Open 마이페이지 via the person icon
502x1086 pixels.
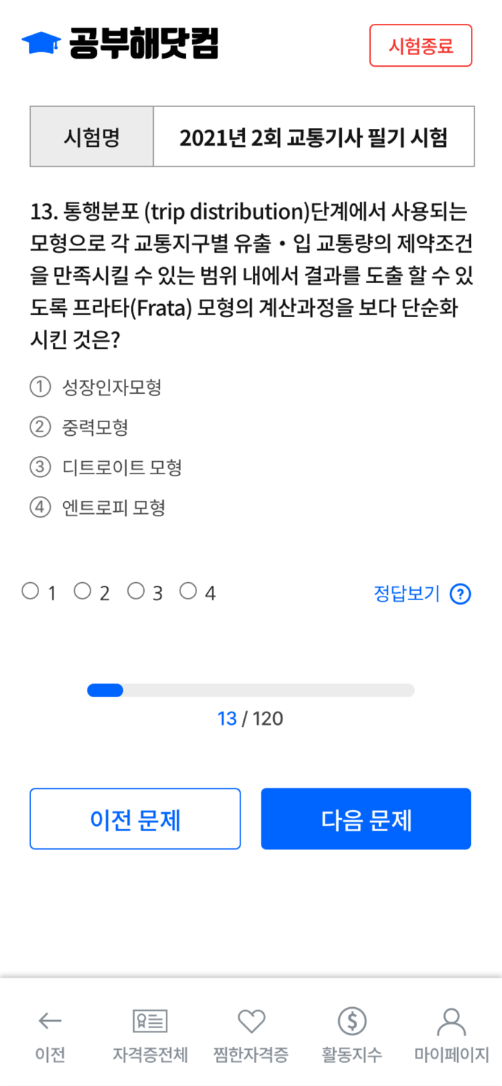451,1023
